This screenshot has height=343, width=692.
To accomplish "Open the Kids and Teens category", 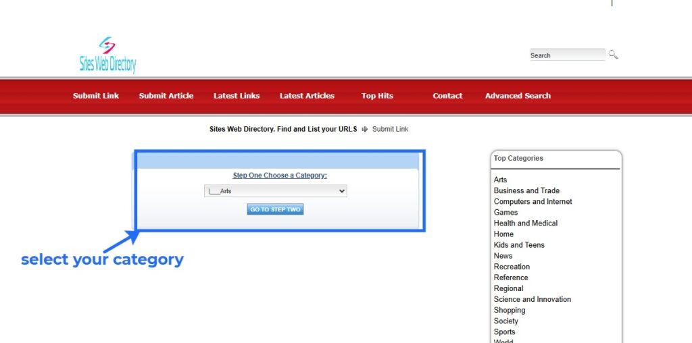I will tap(519, 244).
